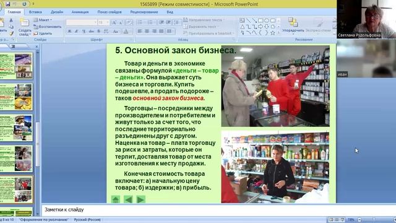Select the star shape
This screenshot has width=396, height=223.
pyautogui.click(x=273, y=33)
